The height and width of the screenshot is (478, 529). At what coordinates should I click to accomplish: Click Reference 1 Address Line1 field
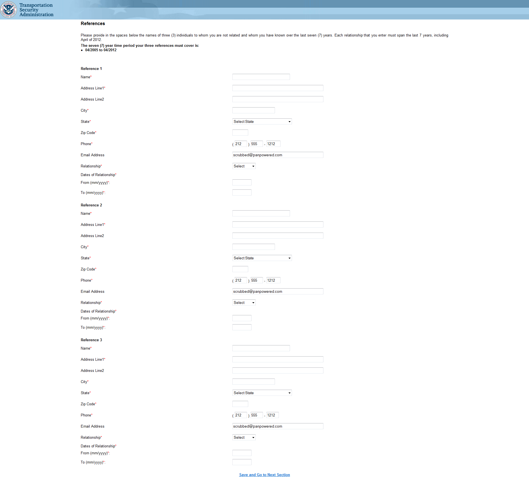[x=278, y=88]
